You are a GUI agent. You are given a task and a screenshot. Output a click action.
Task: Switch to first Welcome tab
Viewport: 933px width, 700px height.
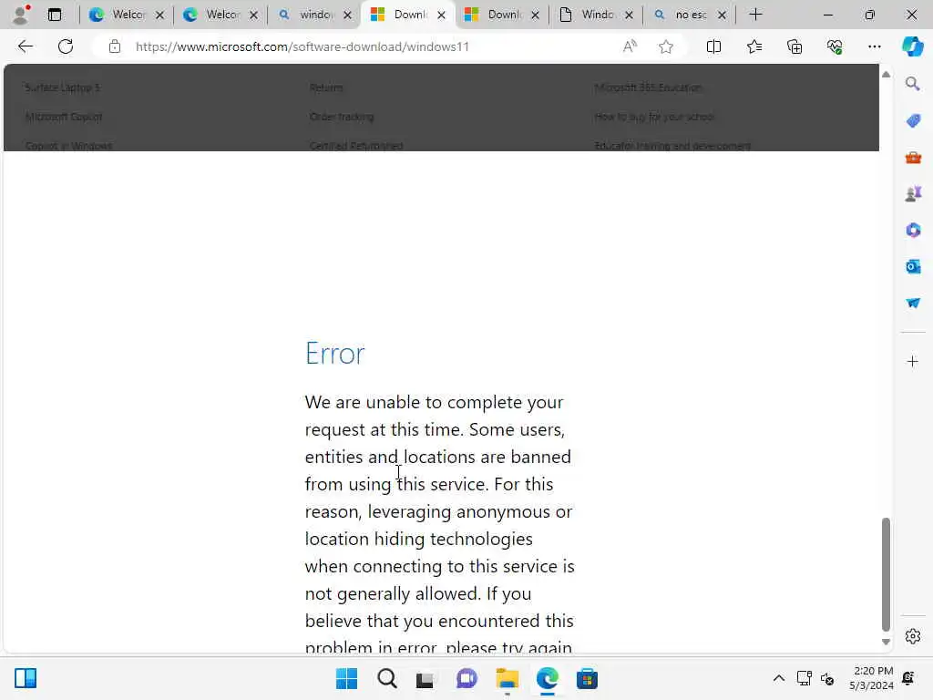tap(126, 15)
